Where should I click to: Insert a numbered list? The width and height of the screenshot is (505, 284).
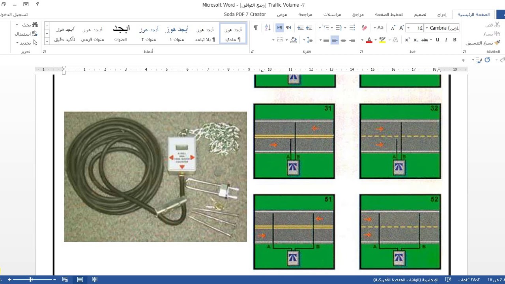(339, 28)
